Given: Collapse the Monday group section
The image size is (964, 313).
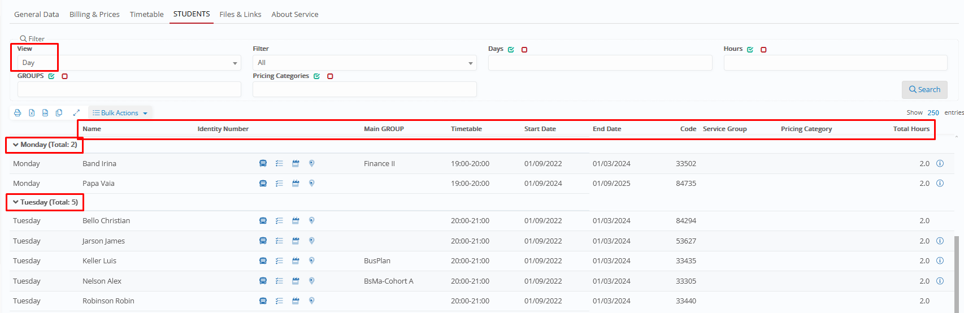Looking at the screenshot, I should (x=16, y=145).
